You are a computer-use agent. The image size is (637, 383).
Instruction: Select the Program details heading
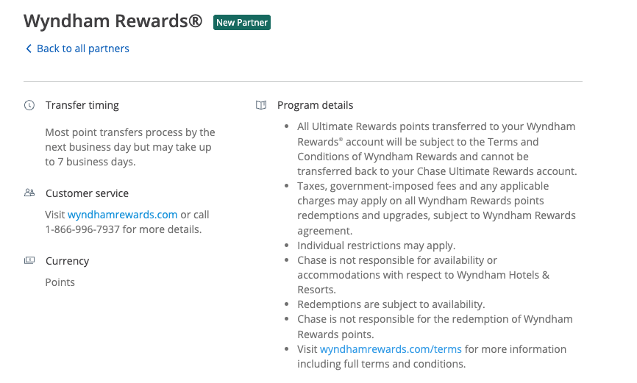315,105
